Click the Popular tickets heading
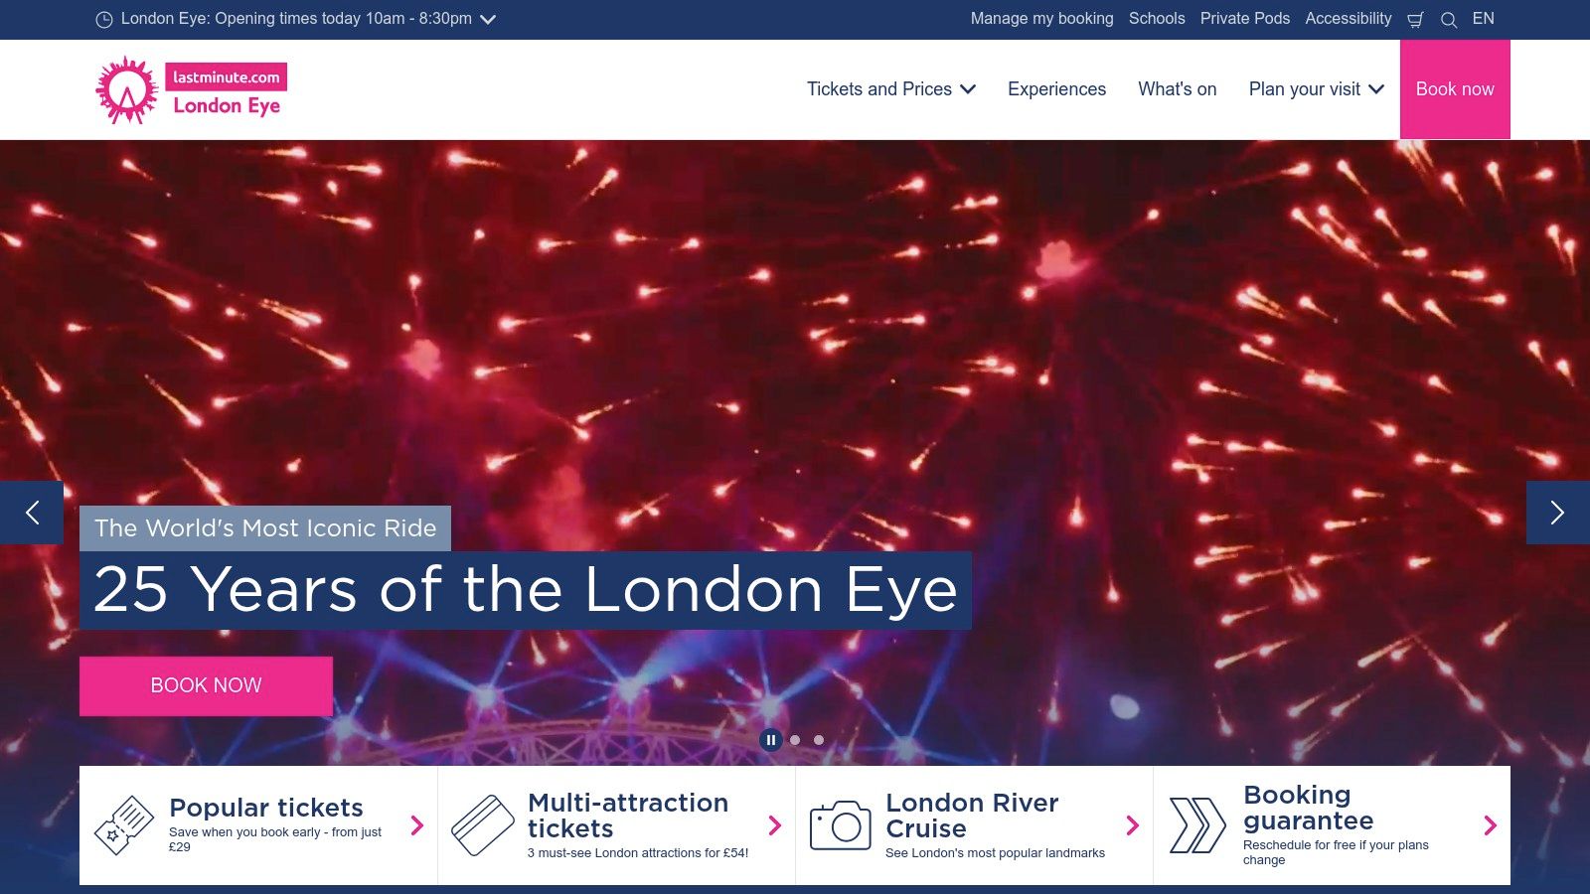 click(266, 808)
